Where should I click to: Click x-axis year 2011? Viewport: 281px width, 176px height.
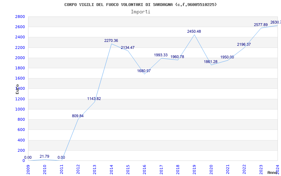[x=61, y=170]
